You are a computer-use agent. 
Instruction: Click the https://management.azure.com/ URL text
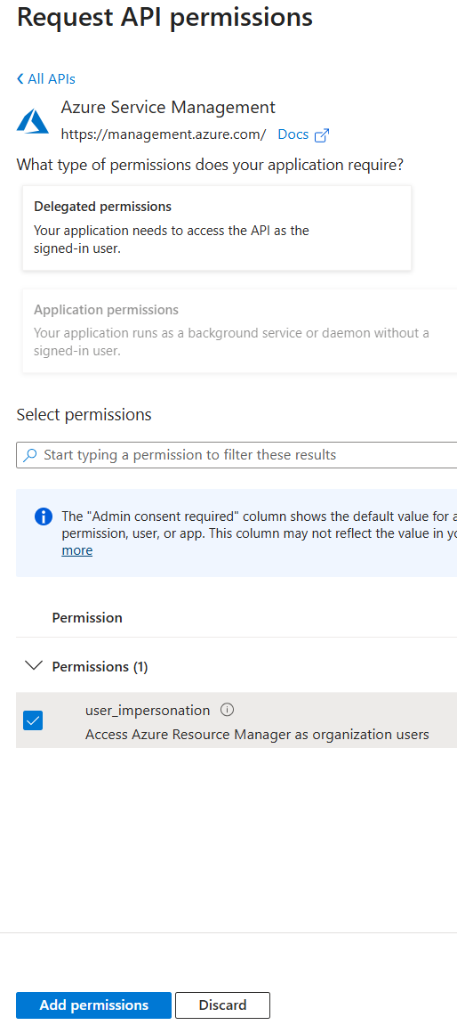pos(164,134)
